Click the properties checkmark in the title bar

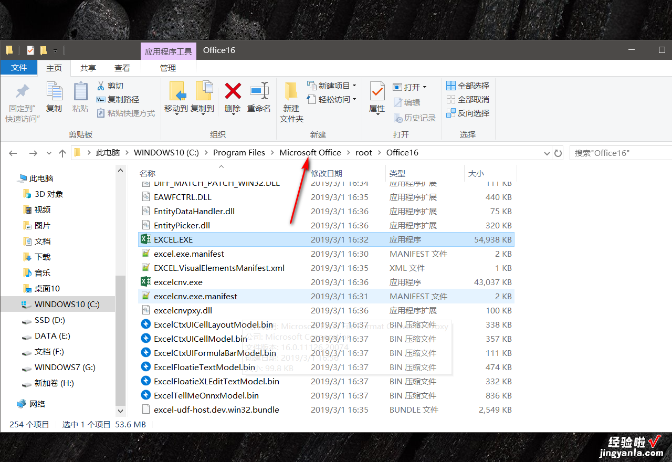pos(30,50)
